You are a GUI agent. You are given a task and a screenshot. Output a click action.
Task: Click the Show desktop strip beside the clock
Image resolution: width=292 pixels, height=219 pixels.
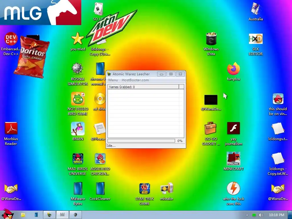point(290,215)
